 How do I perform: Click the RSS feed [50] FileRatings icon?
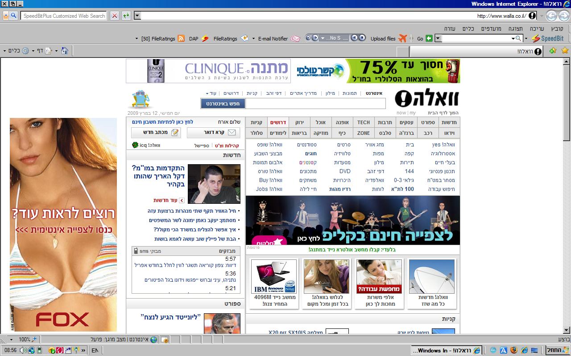click(x=181, y=39)
